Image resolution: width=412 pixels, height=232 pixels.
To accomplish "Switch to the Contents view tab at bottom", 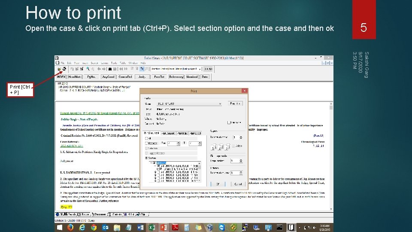I will click(115, 214).
